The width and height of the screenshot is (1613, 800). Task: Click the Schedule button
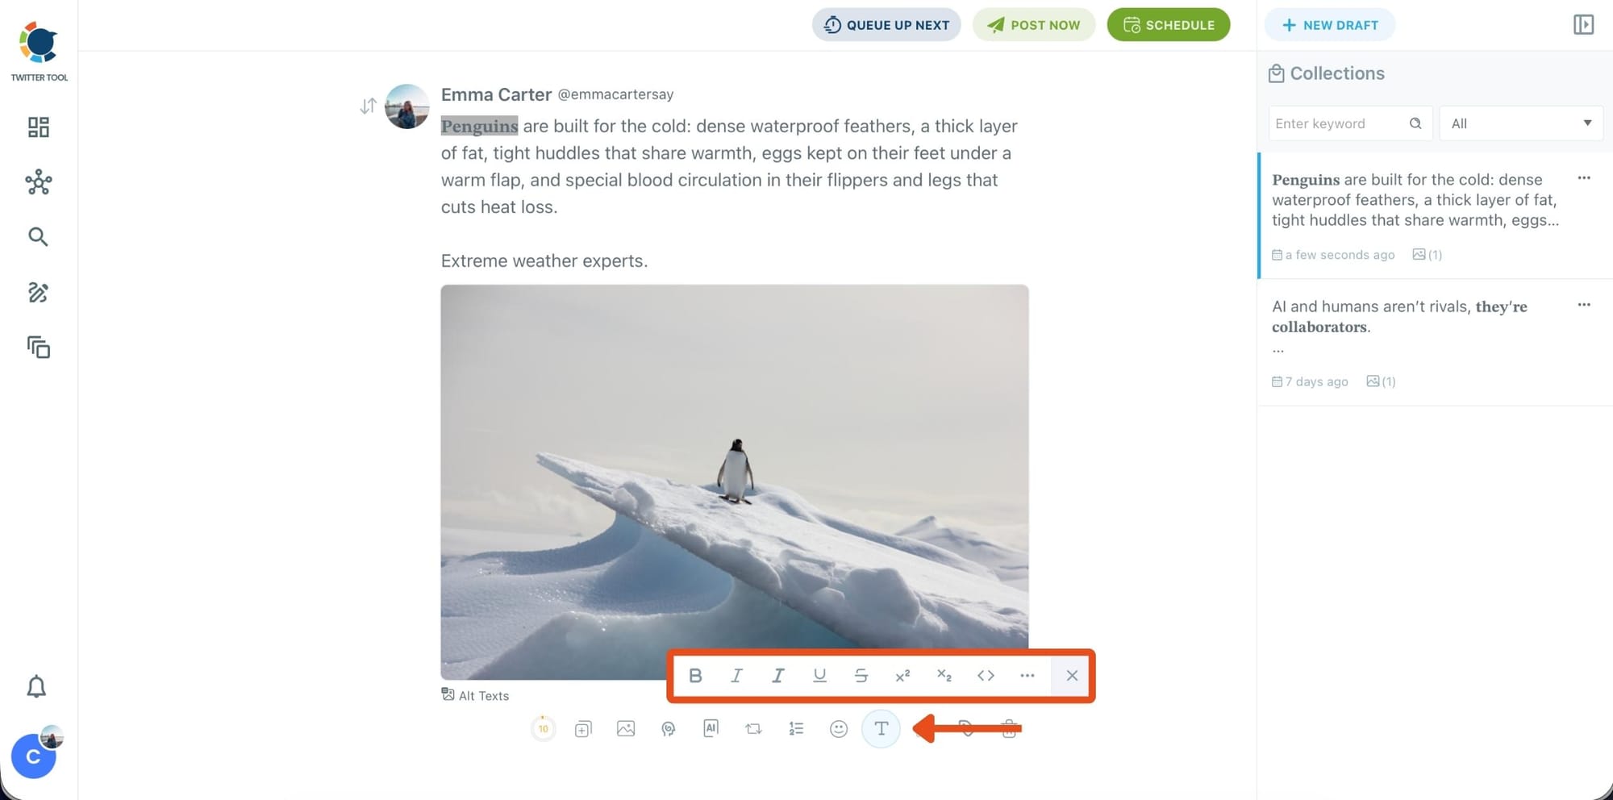1169,25
